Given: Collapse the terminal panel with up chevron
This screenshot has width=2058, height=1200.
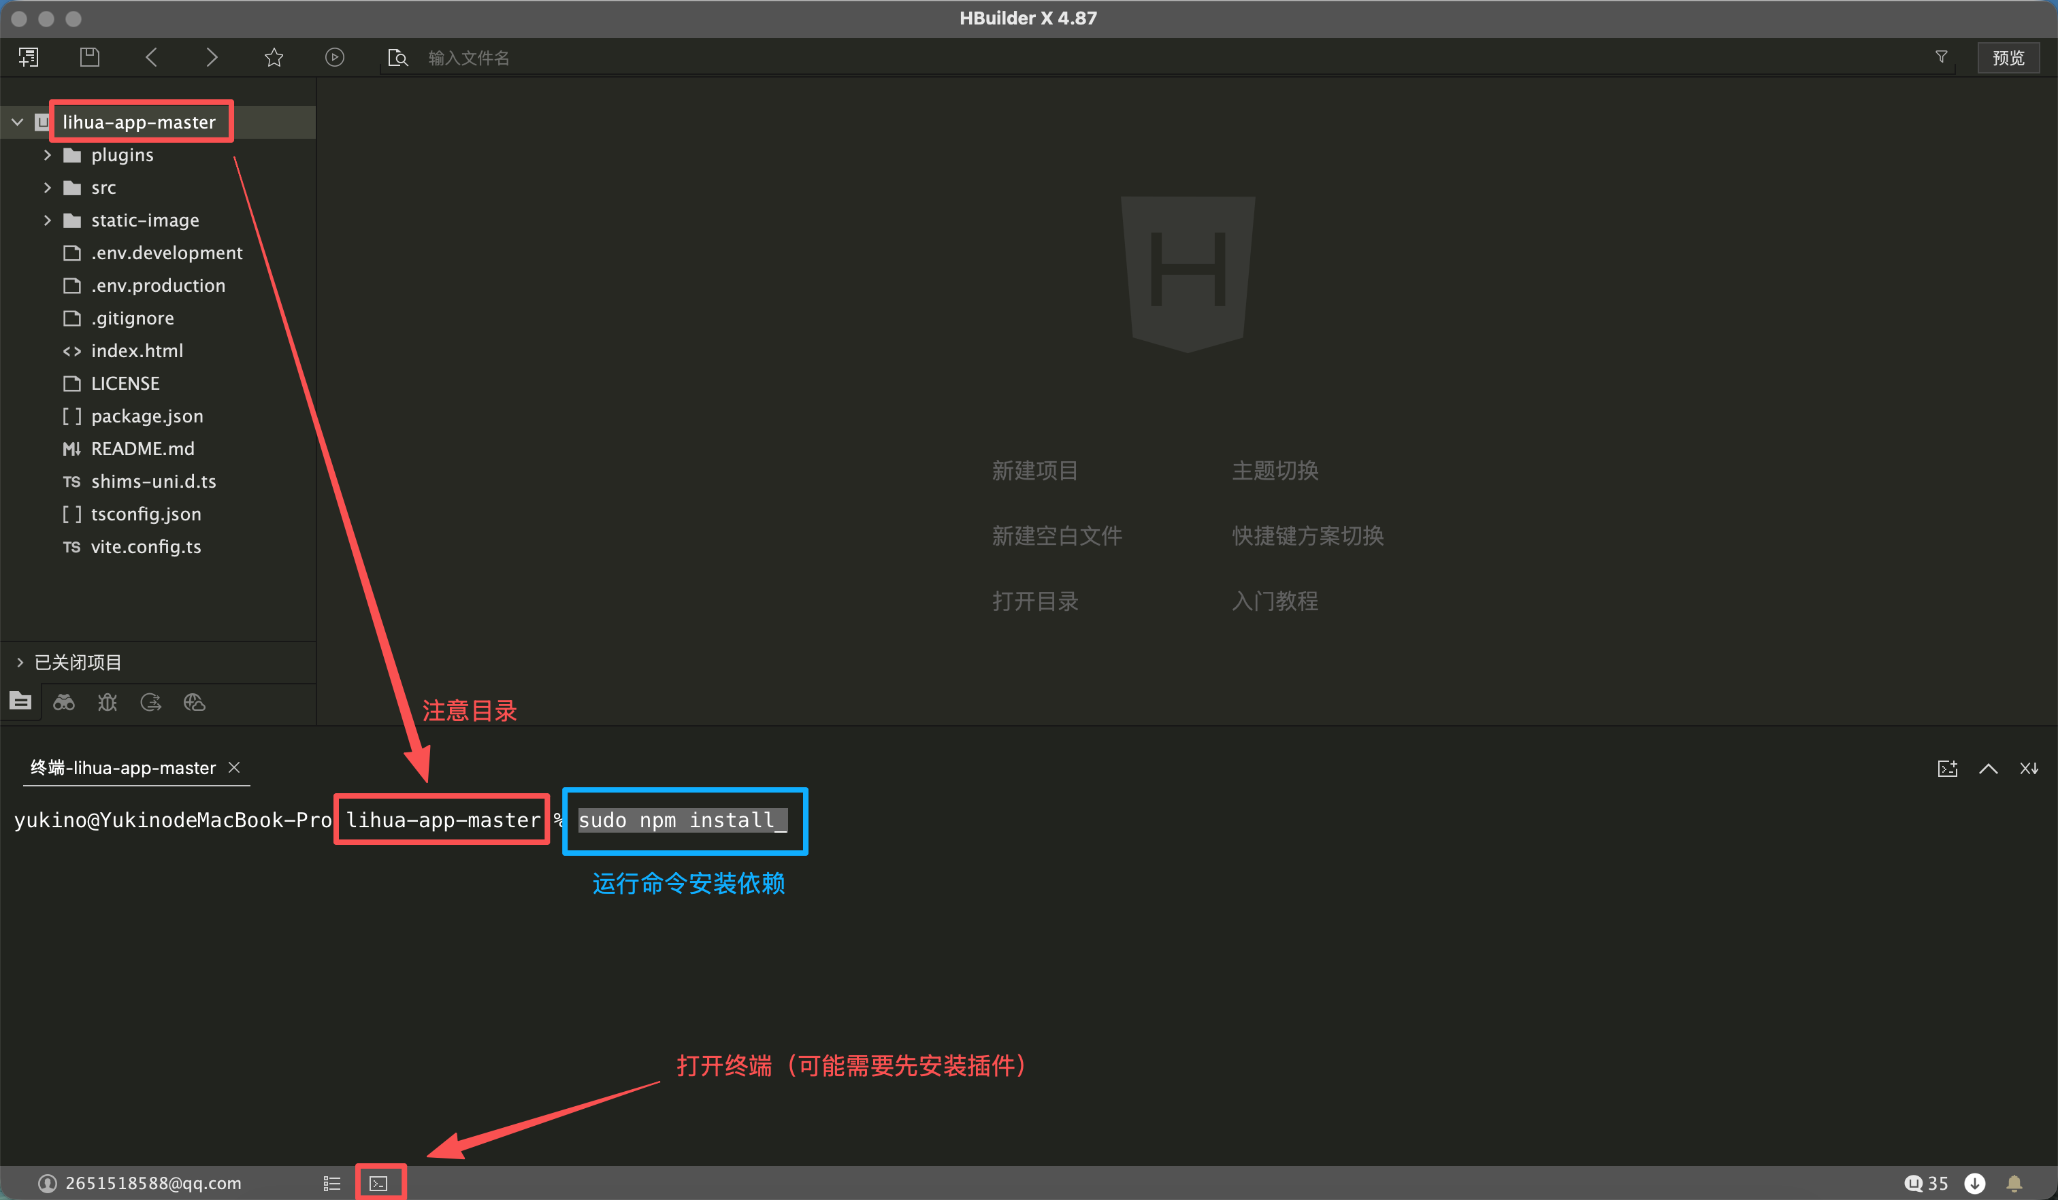Looking at the screenshot, I should click(x=1988, y=768).
